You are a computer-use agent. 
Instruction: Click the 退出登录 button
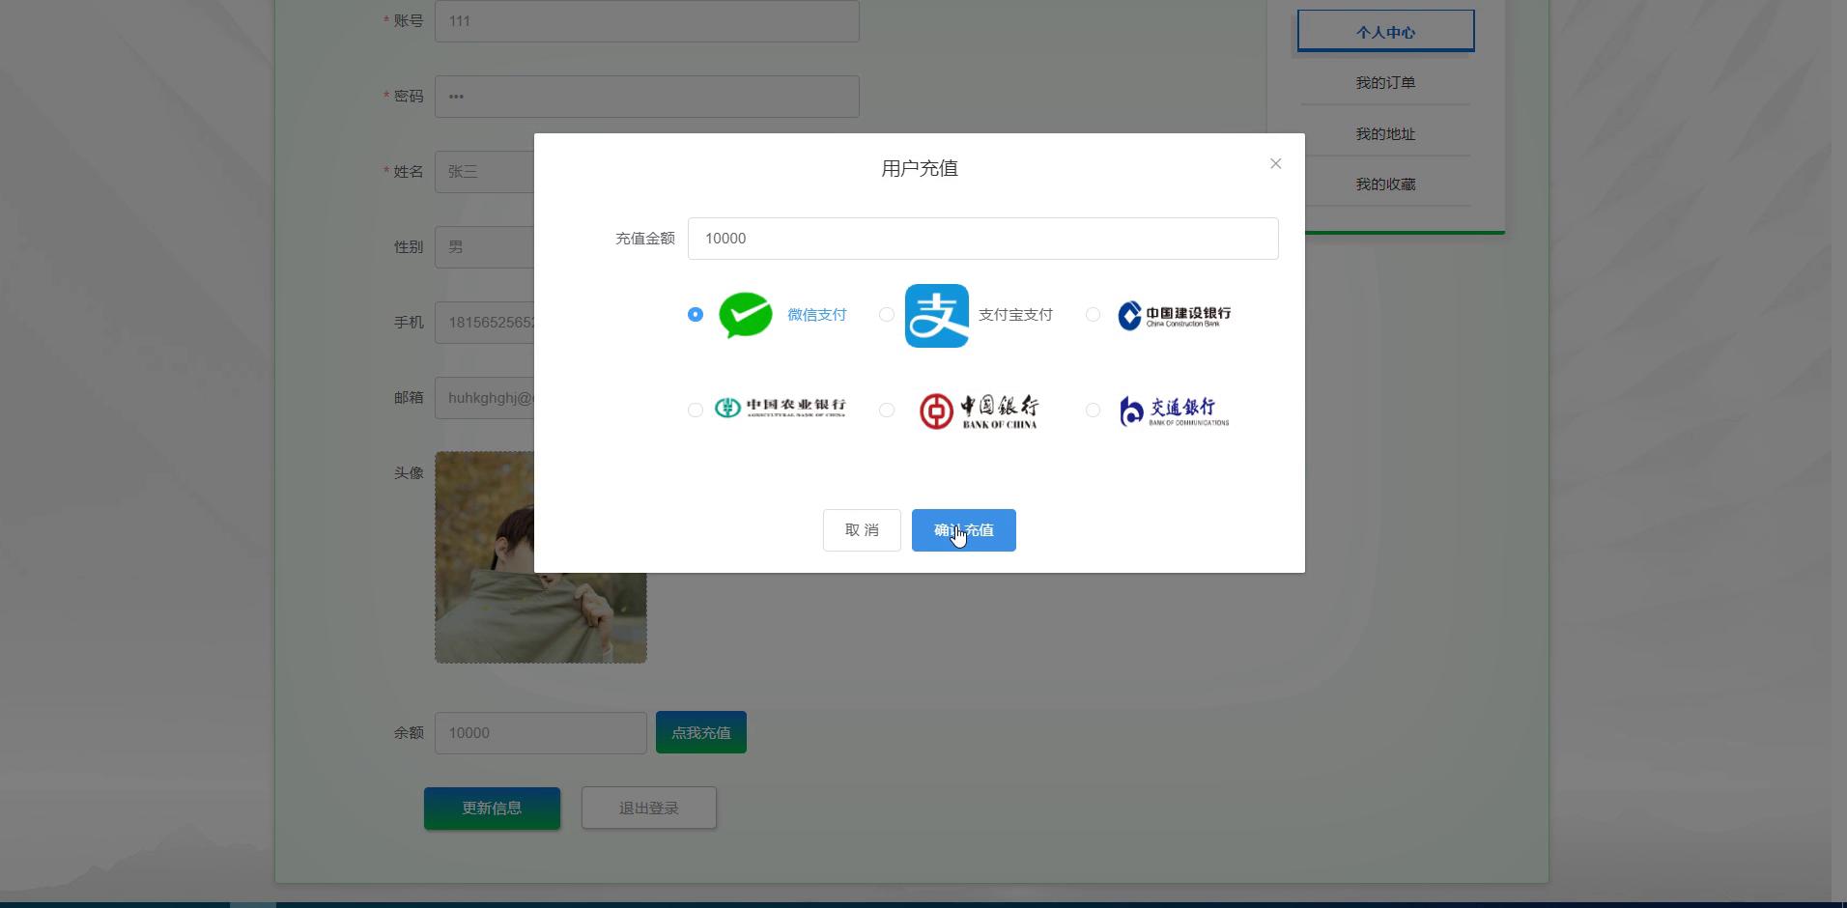(x=649, y=809)
